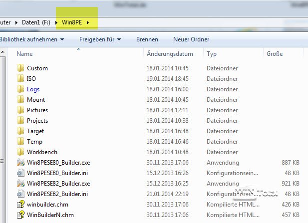
Task: Sort by the Name column header
Action: pos(24,54)
